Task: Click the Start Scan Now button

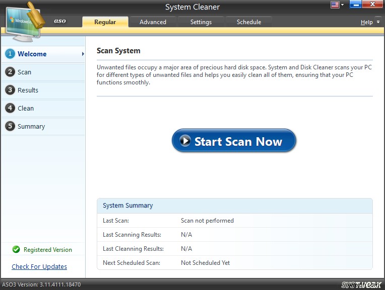Action: (x=234, y=141)
